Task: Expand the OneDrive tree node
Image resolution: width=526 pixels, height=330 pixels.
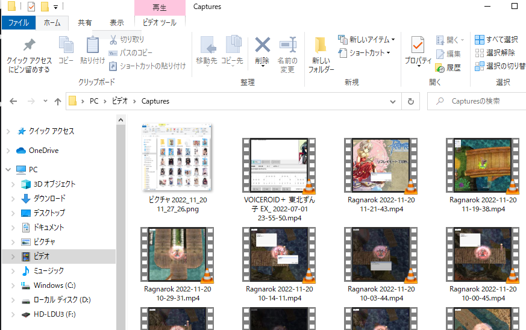Action: click(8, 151)
